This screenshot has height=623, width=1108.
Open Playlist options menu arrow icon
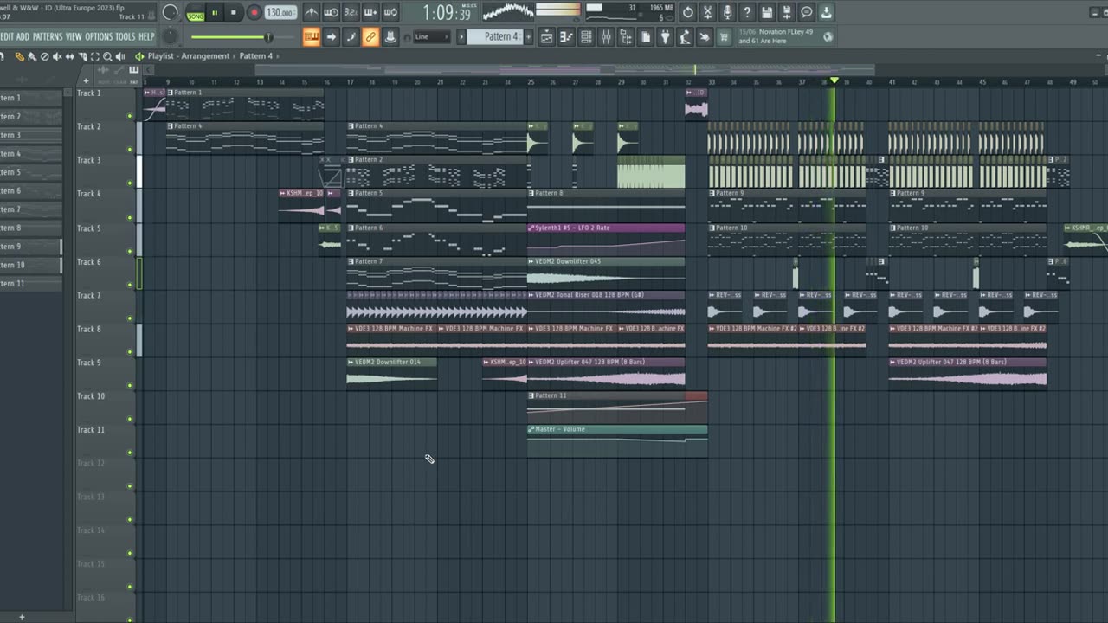[139, 56]
